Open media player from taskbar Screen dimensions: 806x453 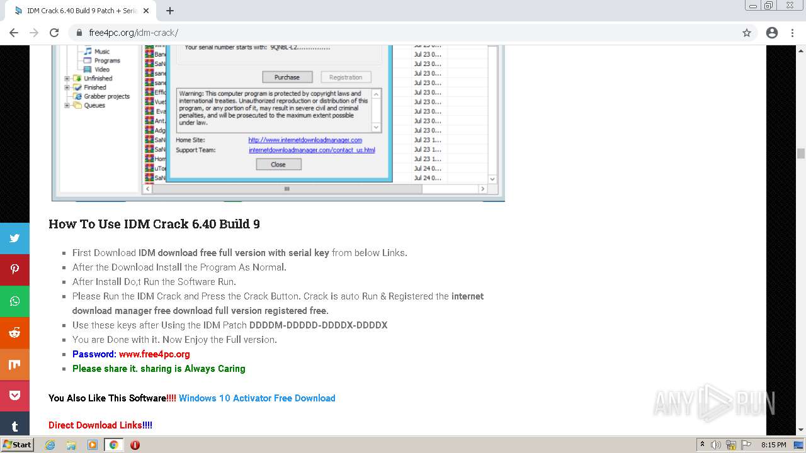(93, 445)
